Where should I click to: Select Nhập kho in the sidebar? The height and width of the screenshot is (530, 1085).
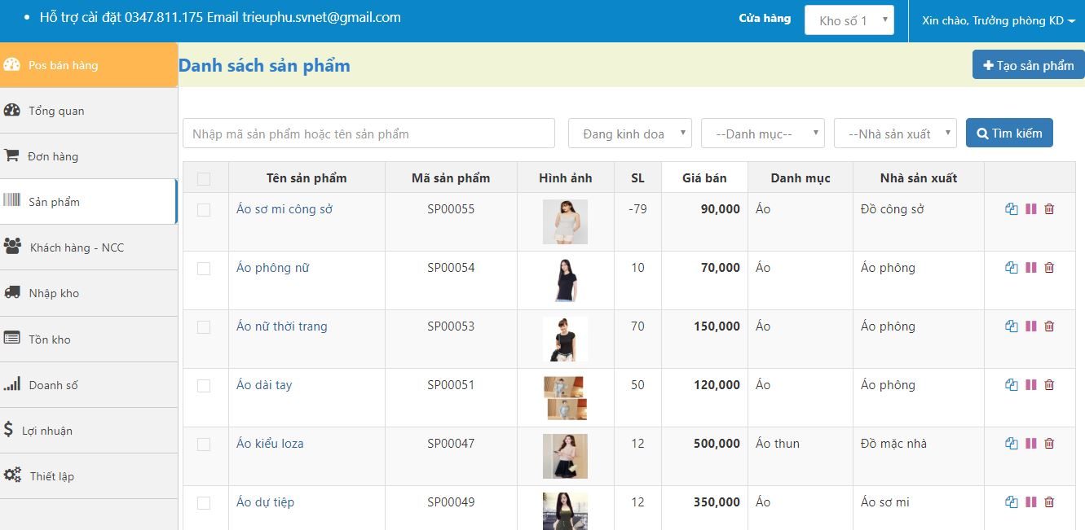(x=57, y=293)
